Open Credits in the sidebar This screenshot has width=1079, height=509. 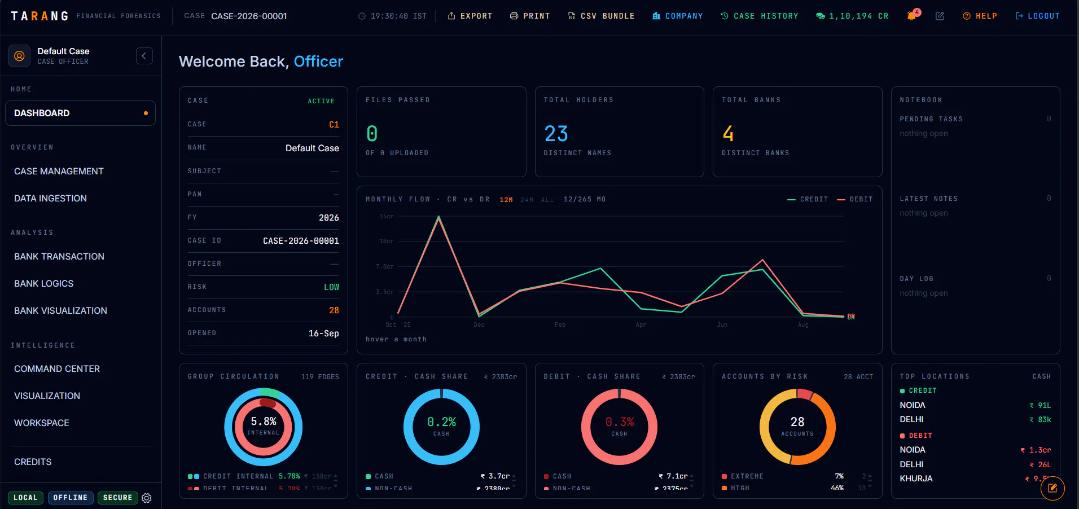tap(33, 462)
